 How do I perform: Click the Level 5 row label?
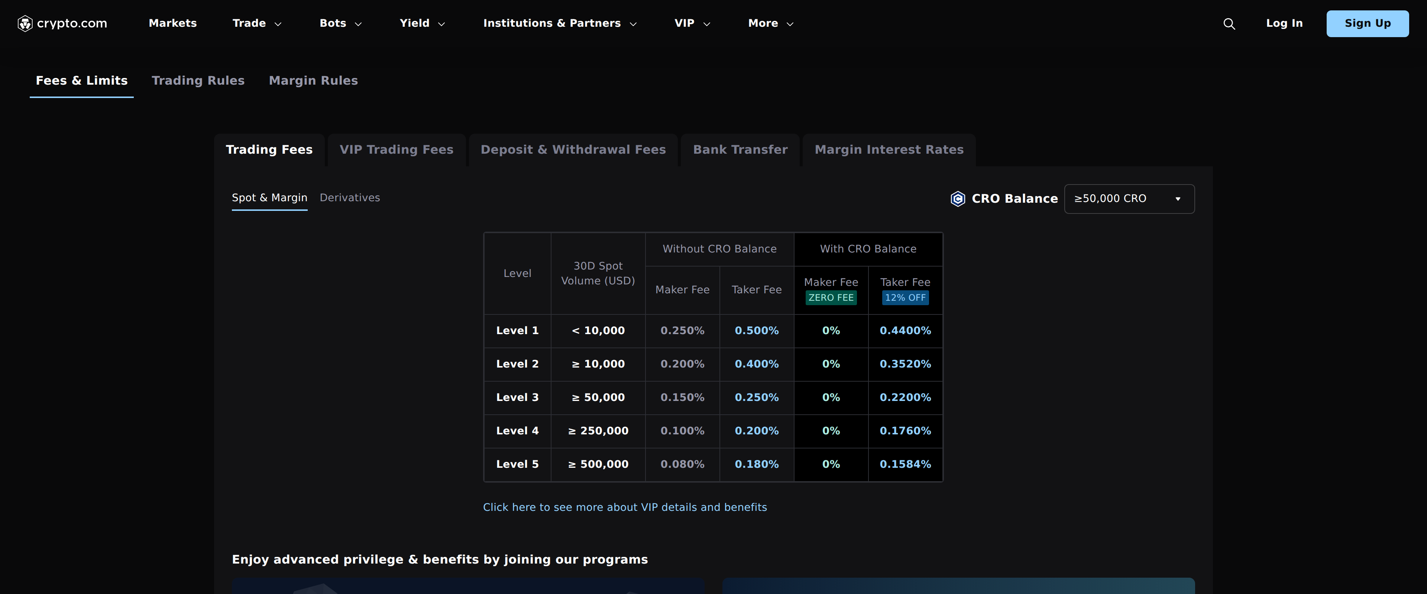click(x=517, y=464)
